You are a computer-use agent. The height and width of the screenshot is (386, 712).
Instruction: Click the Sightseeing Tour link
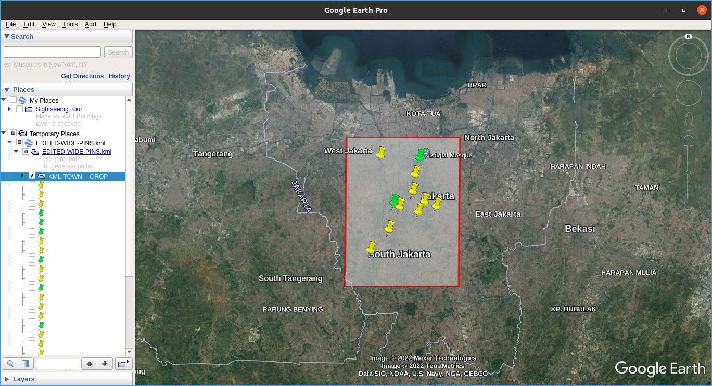click(59, 109)
